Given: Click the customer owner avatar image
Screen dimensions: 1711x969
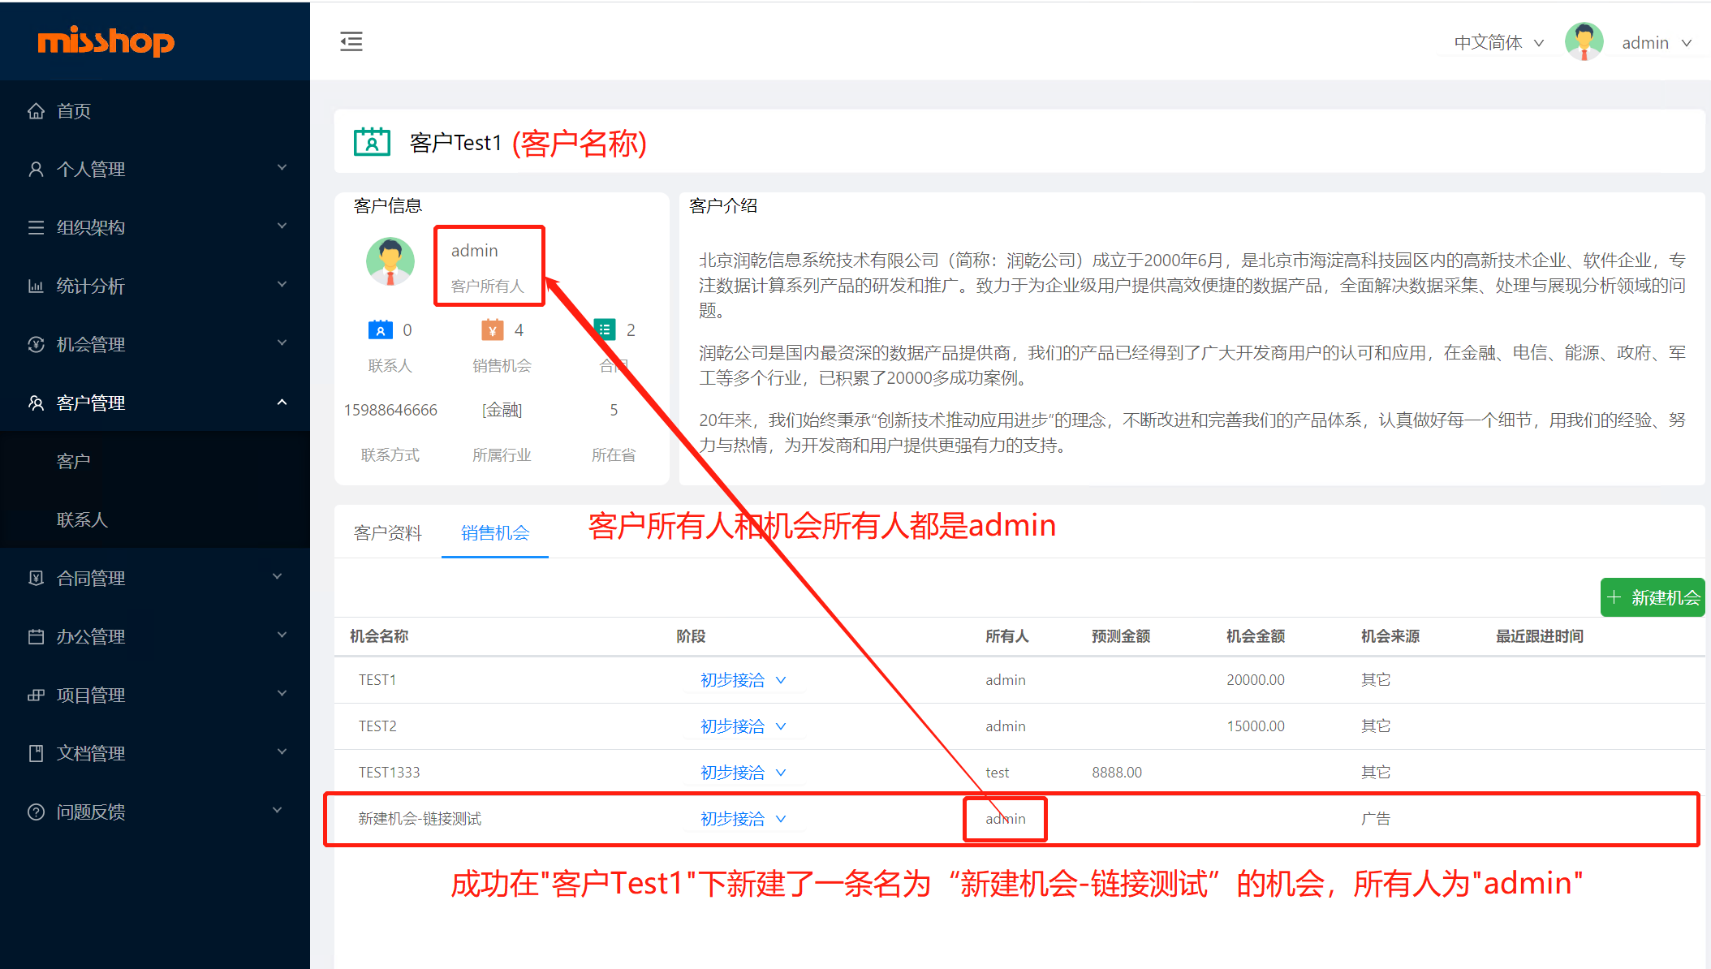Looking at the screenshot, I should click(x=390, y=261).
